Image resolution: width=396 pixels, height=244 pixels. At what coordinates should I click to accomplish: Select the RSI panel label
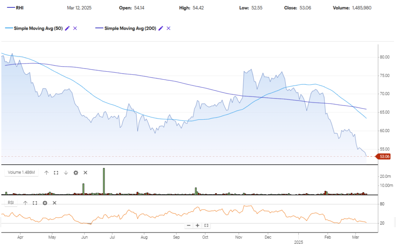point(11,202)
